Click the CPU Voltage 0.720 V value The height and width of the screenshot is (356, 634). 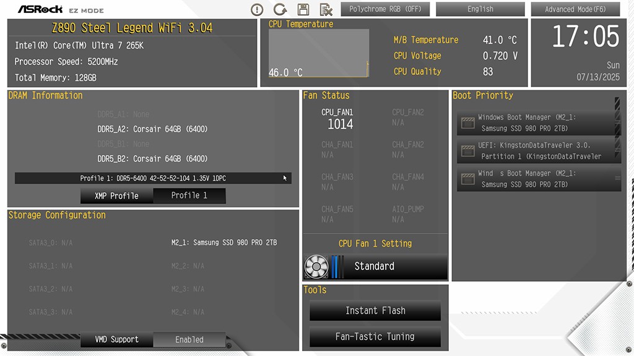(500, 56)
